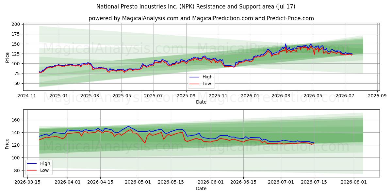Screen dimensions: 392x196
Task: Click the '175' tick on upper y-axis
Action: [x=16, y=34]
